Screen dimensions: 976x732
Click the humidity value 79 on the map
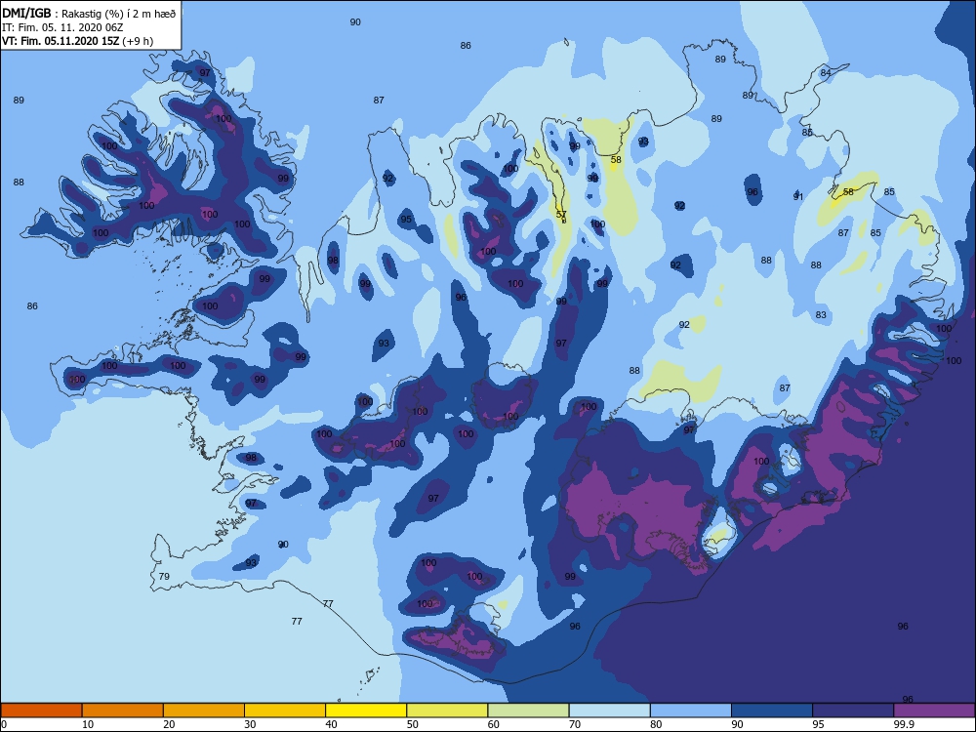coord(164,577)
